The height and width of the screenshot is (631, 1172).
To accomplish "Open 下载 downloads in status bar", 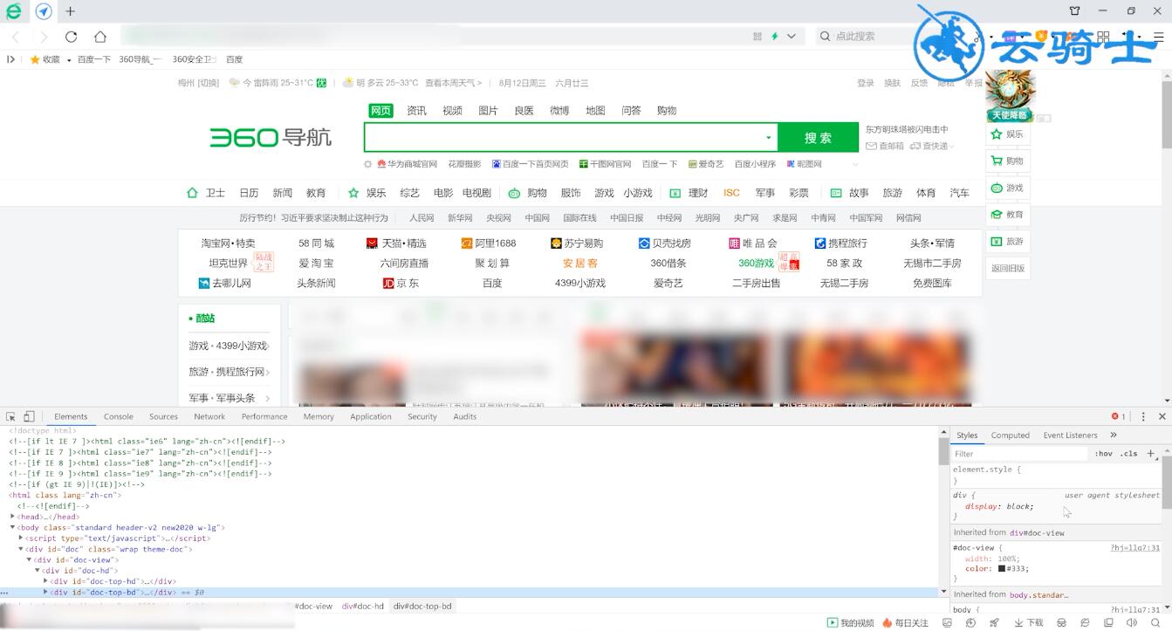I will 1029,623.
